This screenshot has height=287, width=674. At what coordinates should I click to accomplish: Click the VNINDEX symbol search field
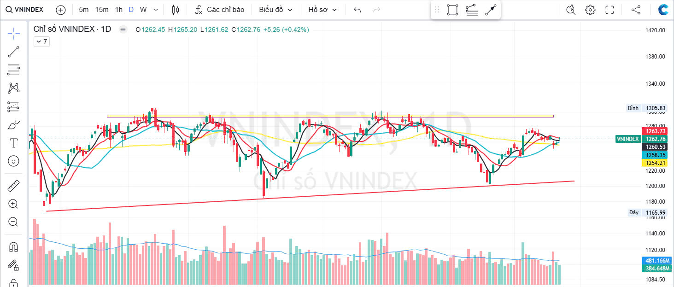click(26, 10)
